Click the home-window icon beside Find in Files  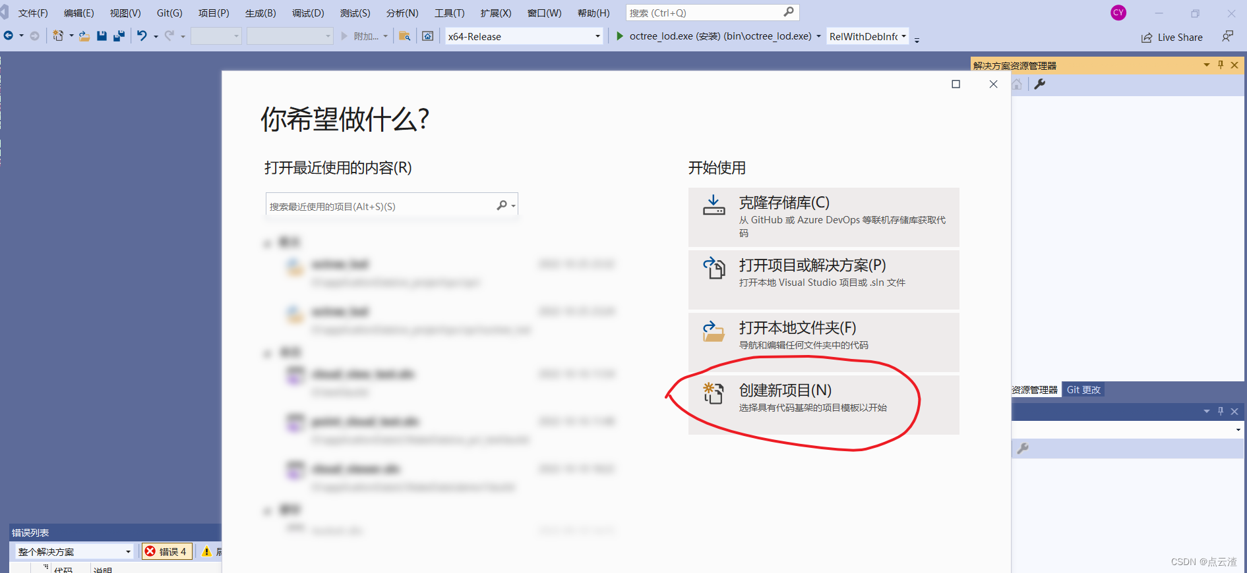pyautogui.click(x=428, y=36)
